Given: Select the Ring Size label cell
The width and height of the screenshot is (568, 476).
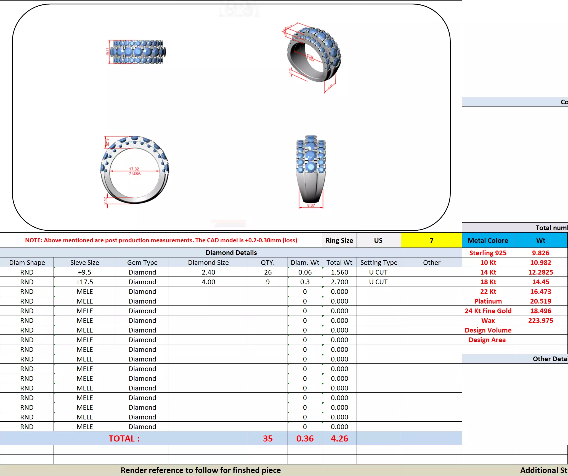Looking at the screenshot, I should pyautogui.click(x=339, y=240).
